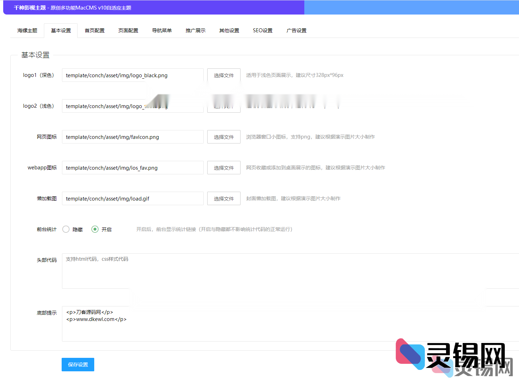The width and height of the screenshot is (519, 383).
Task: Click the logo1 path input field
Action: (x=133, y=75)
